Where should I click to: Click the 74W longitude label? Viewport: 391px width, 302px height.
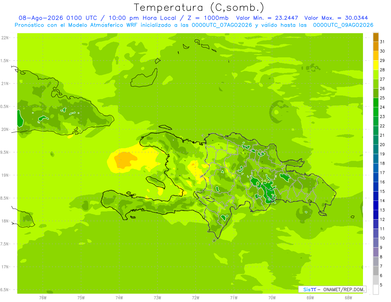click(x=119, y=298)
